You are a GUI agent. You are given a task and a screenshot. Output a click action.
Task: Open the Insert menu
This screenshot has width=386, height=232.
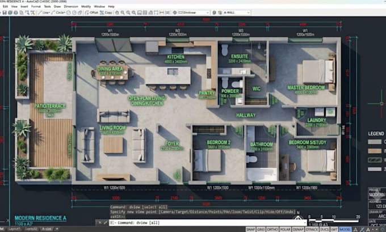24,6
